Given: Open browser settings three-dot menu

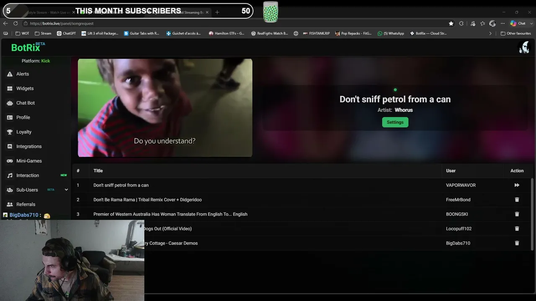Looking at the screenshot, I should point(503,23).
